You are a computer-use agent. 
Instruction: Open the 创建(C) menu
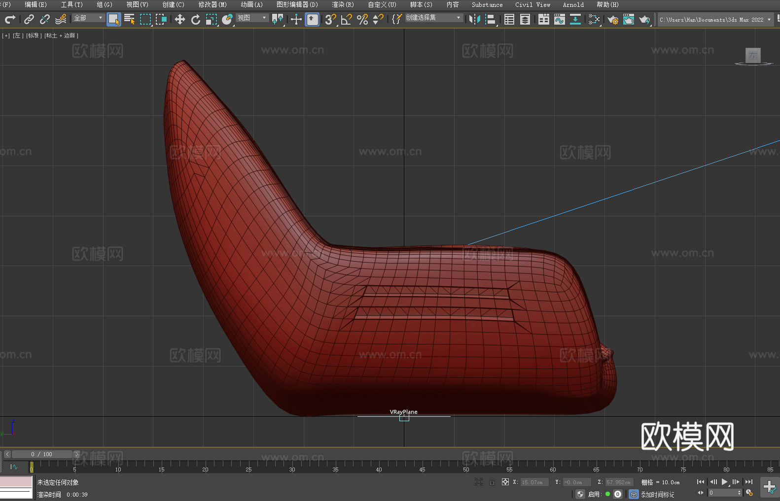(x=173, y=4)
